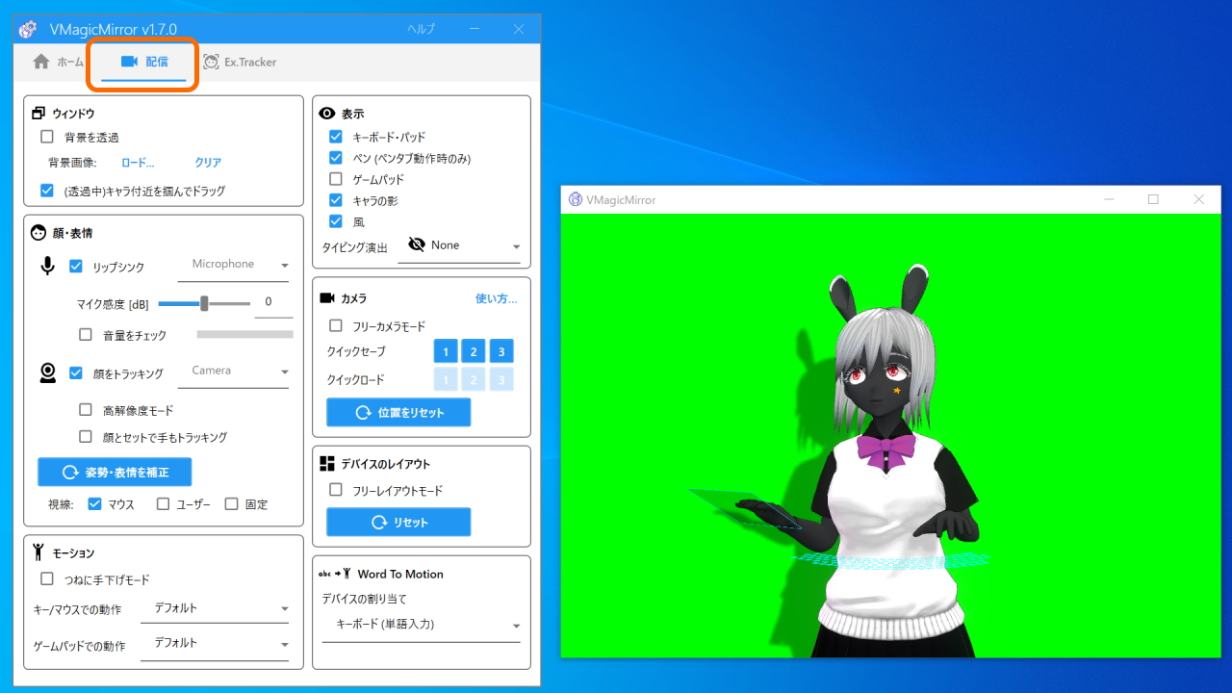Enable 背景を透過 checkbox
Screen dimensions: 1232x693
pos(47,137)
